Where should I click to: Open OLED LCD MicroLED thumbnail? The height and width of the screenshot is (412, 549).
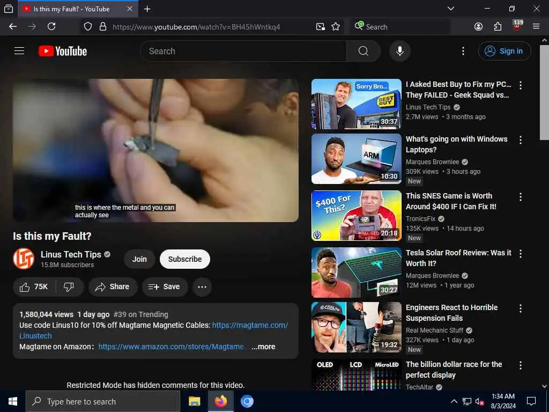coord(357,374)
